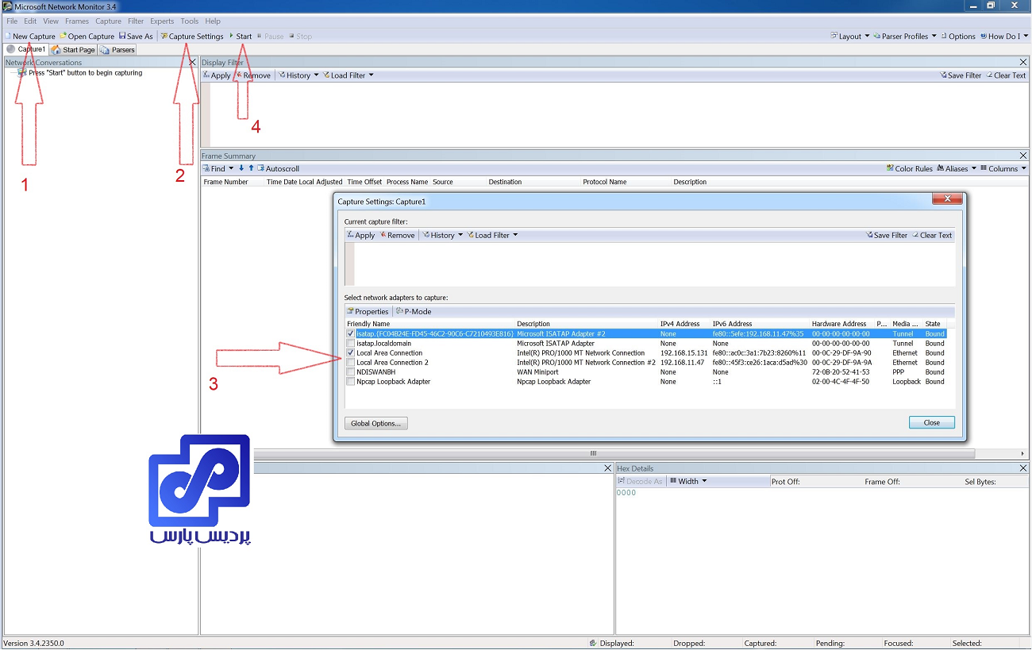Click the Layout toolbar option
Image resolution: width=1032 pixels, height=650 pixels.
[x=849, y=37]
